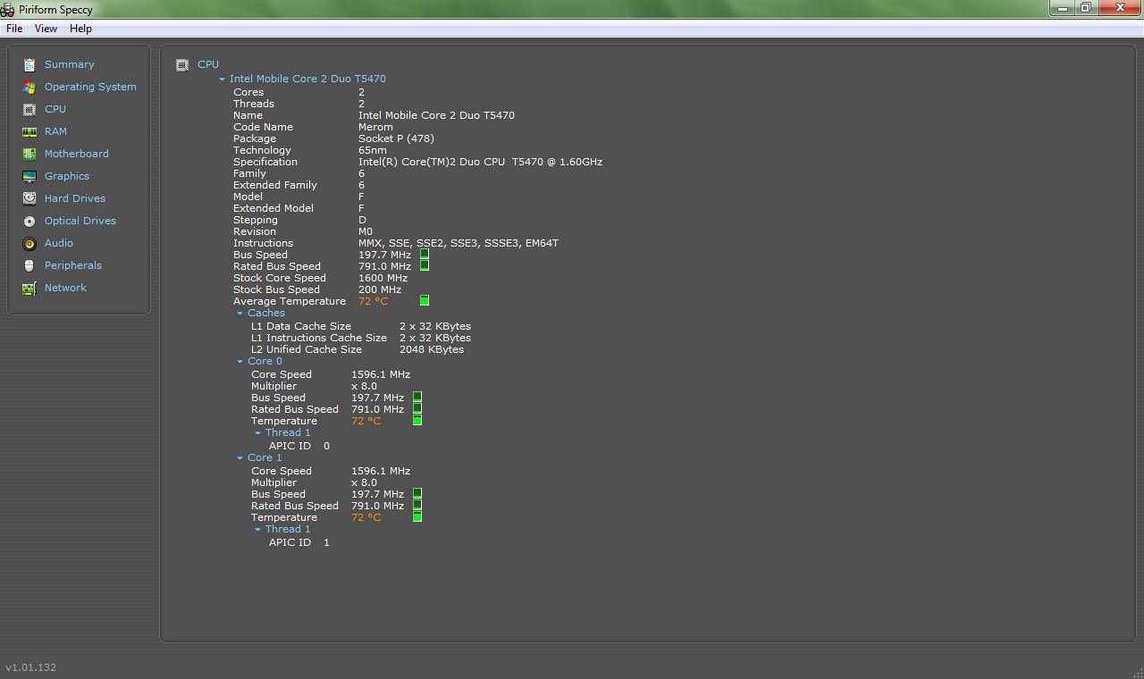Select the CPU link in sidebar
The image size is (1144, 679).
point(55,109)
